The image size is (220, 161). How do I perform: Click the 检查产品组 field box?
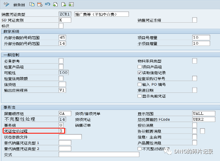[x=61, y=67]
